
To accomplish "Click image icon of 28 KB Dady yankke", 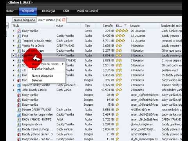I will click(19, 95).
